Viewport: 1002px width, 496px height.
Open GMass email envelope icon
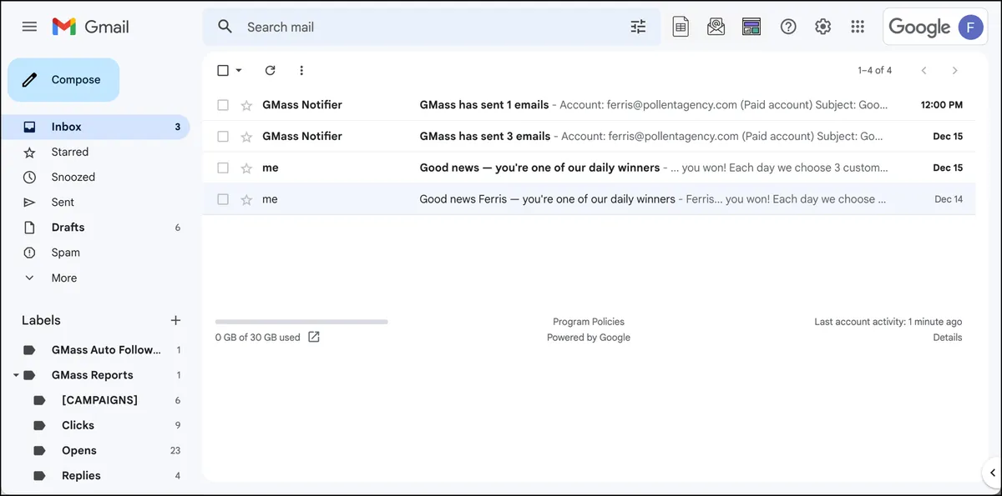[716, 27]
